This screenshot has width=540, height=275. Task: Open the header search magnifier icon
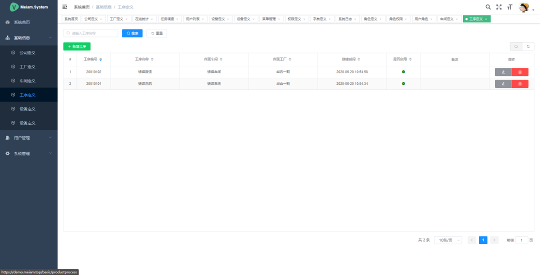pos(488,7)
